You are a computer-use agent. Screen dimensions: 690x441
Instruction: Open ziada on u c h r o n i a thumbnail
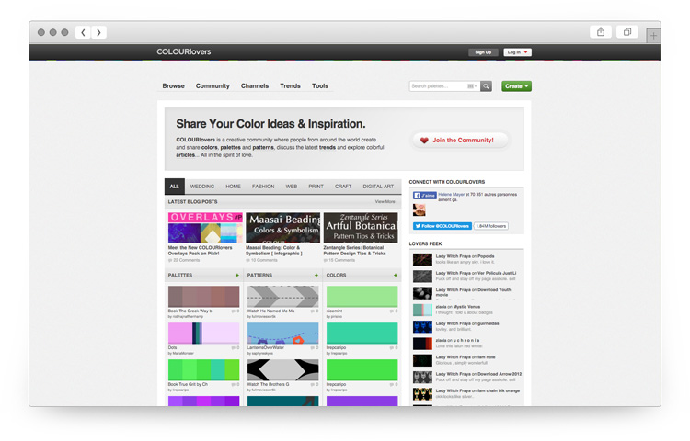(x=422, y=344)
